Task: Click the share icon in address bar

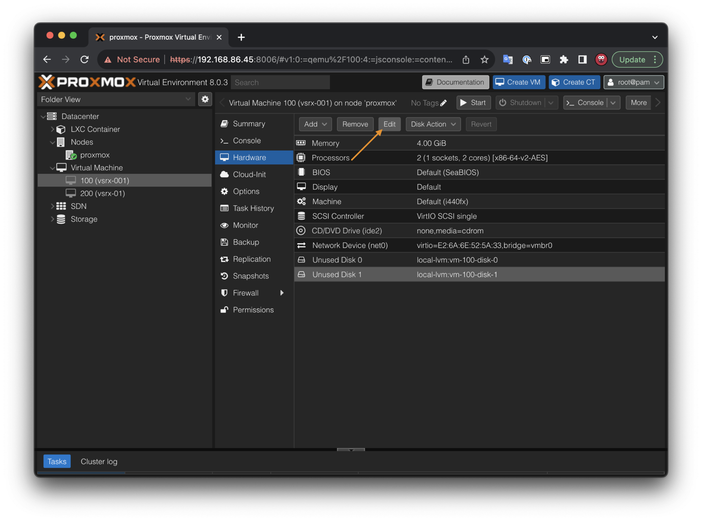Action: pos(466,59)
